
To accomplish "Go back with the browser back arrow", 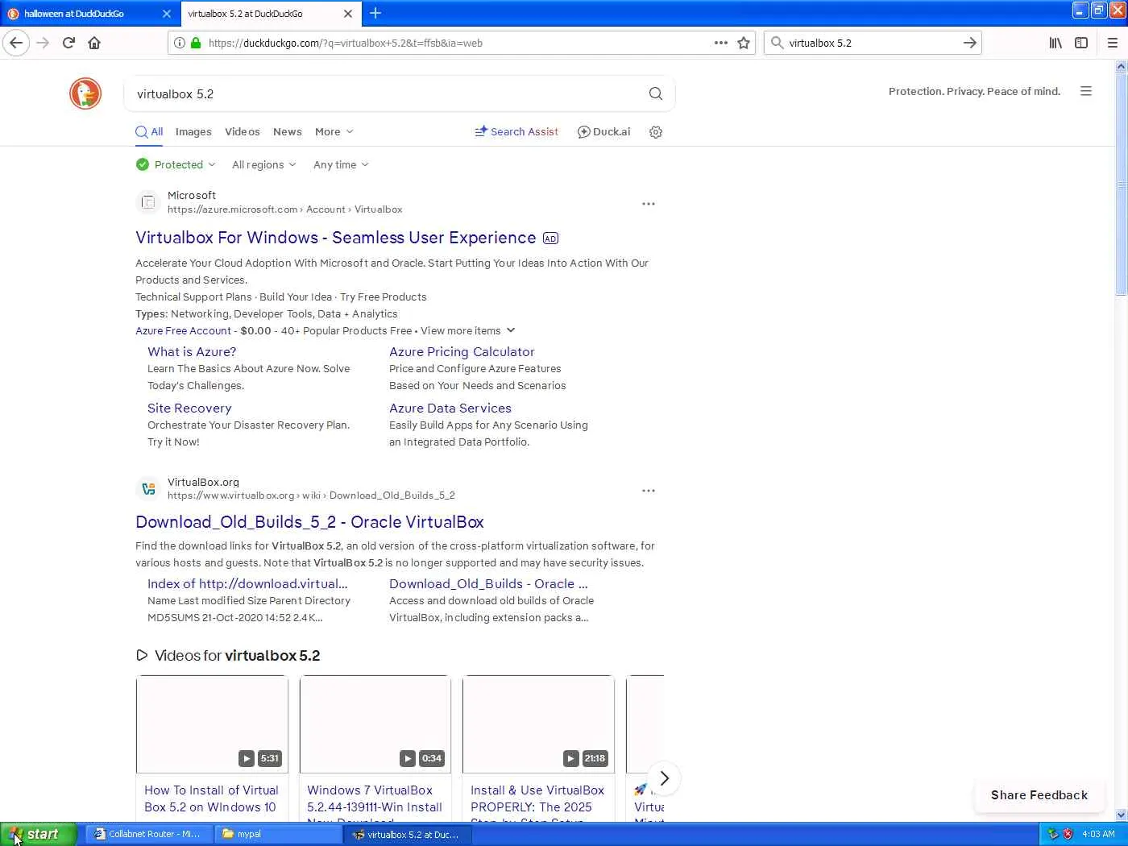I will point(16,43).
